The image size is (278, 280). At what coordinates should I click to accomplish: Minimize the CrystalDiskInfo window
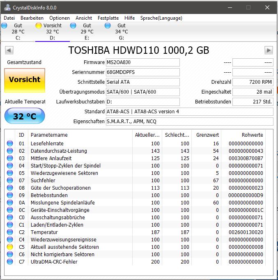coord(230,7)
